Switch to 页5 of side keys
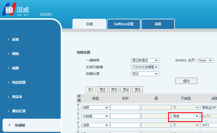This screenshot has height=133, width=217. coord(137,90)
